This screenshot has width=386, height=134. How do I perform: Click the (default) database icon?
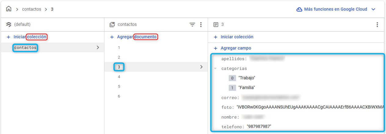(x=9, y=25)
